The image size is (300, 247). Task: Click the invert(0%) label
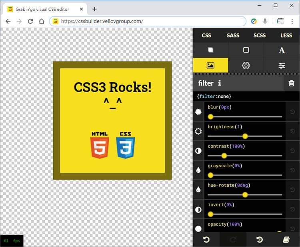[221, 205]
